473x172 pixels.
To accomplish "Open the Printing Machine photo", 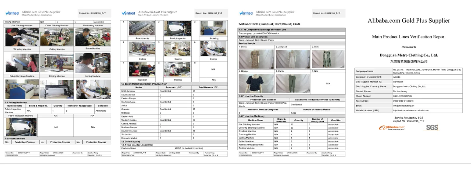I will tap(57, 89).
